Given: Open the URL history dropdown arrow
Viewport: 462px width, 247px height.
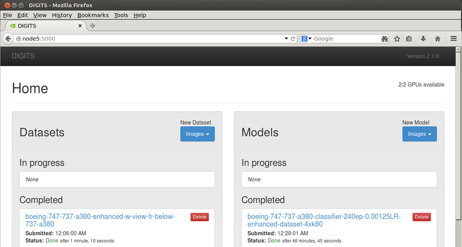Looking at the screenshot, I should point(286,39).
